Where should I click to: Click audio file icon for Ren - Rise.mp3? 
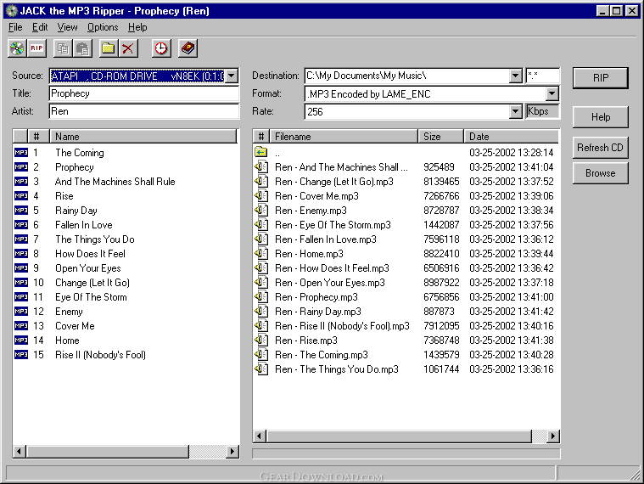click(261, 340)
